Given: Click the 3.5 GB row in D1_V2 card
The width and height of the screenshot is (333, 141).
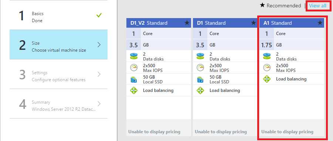Looking at the screenshot, I should point(159,45).
